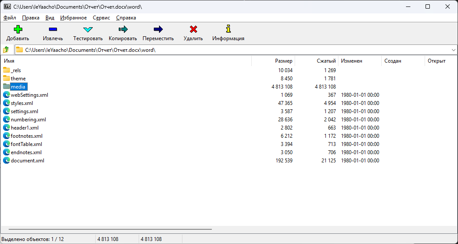Sort by the Открыт column header
Screen dimensions: 458x244
click(441, 61)
